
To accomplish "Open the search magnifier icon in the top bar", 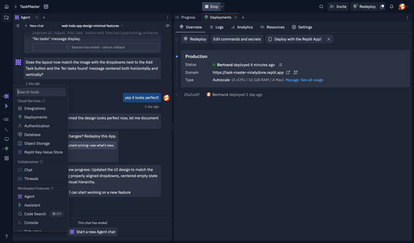I will coord(321,7).
